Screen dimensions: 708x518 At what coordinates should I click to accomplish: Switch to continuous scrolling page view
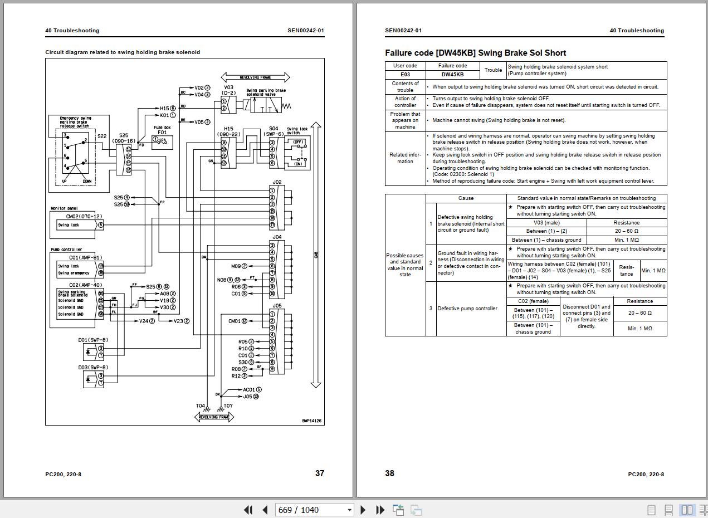669,510
